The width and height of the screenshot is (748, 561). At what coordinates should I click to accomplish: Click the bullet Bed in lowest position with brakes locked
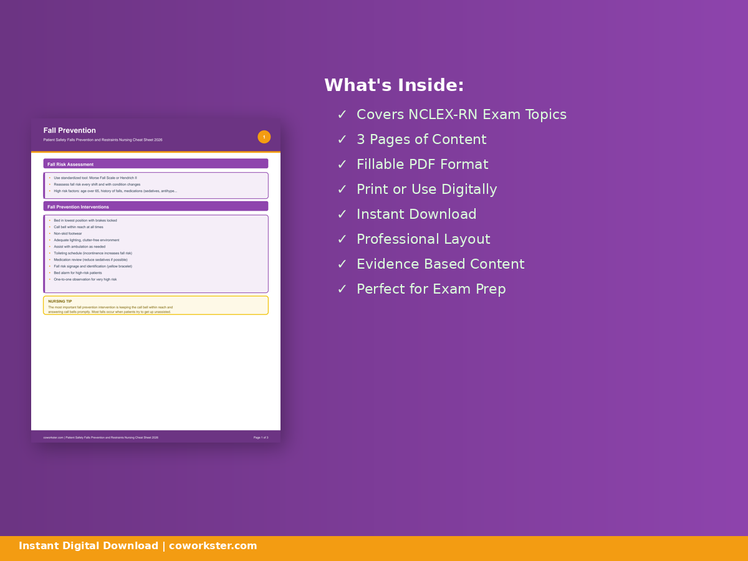click(85, 220)
